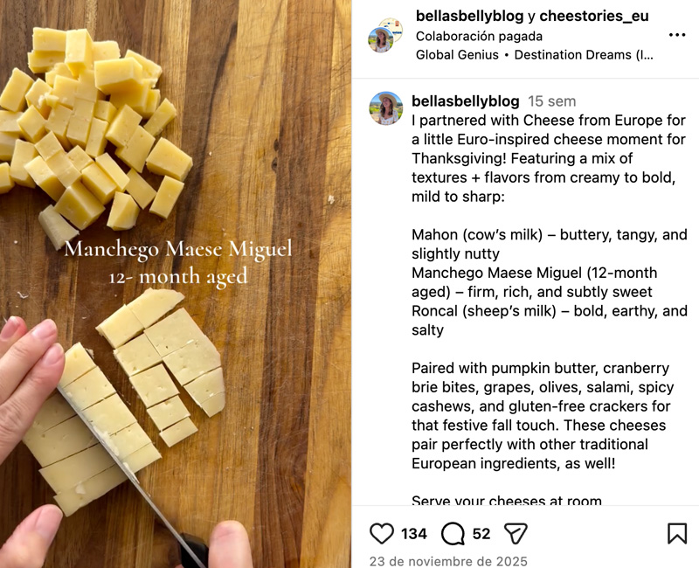The width and height of the screenshot is (699, 568).
Task: Save the post using the bookmark icon
Action: (677, 533)
